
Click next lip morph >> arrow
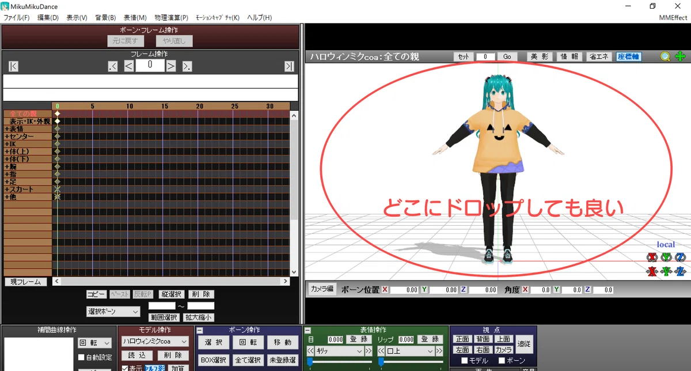coord(439,351)
